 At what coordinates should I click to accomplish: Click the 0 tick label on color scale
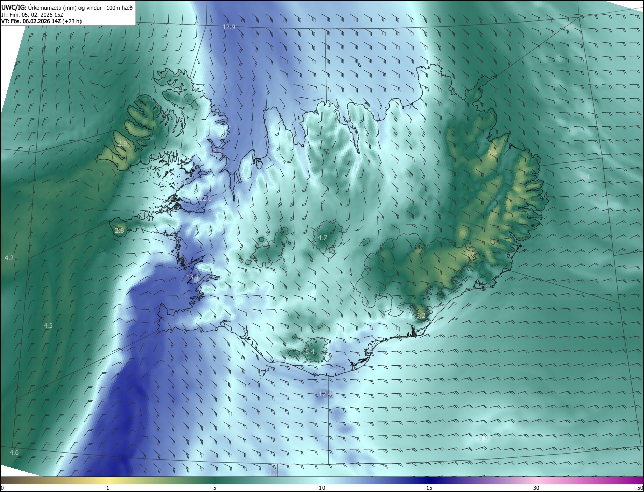click(2, 488)
